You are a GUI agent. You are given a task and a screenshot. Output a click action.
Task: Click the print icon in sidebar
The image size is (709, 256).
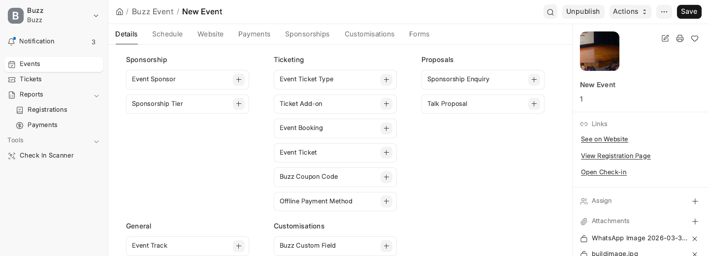click(x=680, y=38)
